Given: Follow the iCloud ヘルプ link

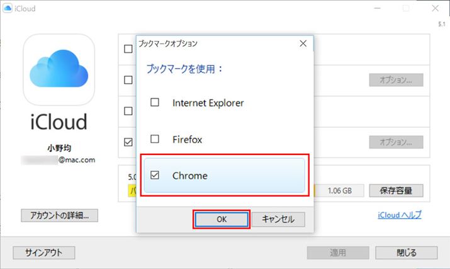Looking at the screenshot, I should pos(399,215).
